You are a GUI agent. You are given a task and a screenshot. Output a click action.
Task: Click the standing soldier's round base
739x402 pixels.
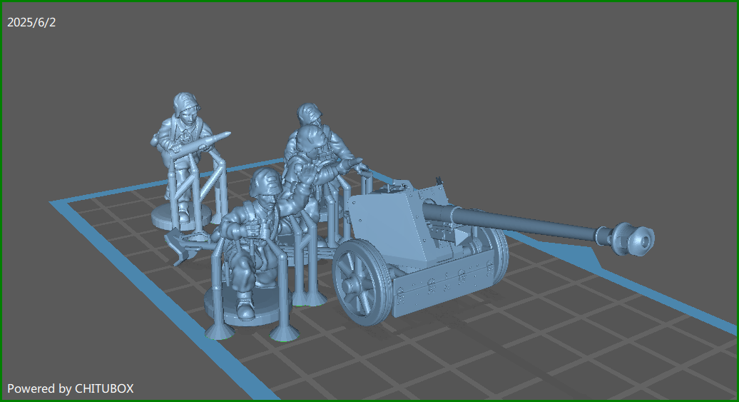coord(165,216)
